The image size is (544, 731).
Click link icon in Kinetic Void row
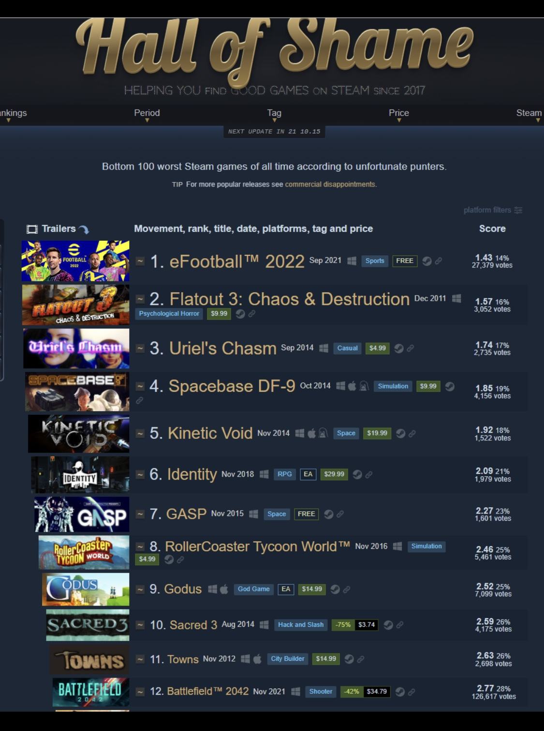click(x=412, y=434)
